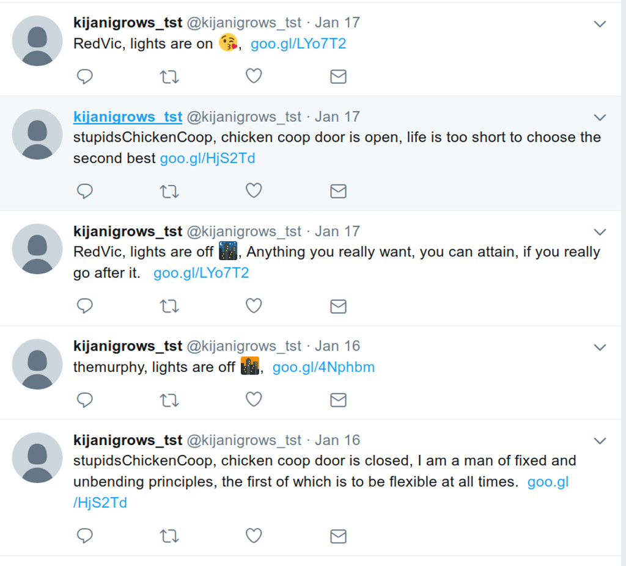
Task: Open underlined kijanigrows_tst profile name
Action: click(128, 117)
